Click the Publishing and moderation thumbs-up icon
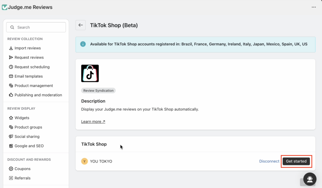The image size is (322, 188). (11, 95)
